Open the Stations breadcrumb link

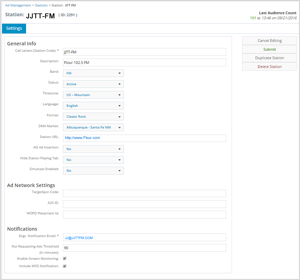[41, 5]
